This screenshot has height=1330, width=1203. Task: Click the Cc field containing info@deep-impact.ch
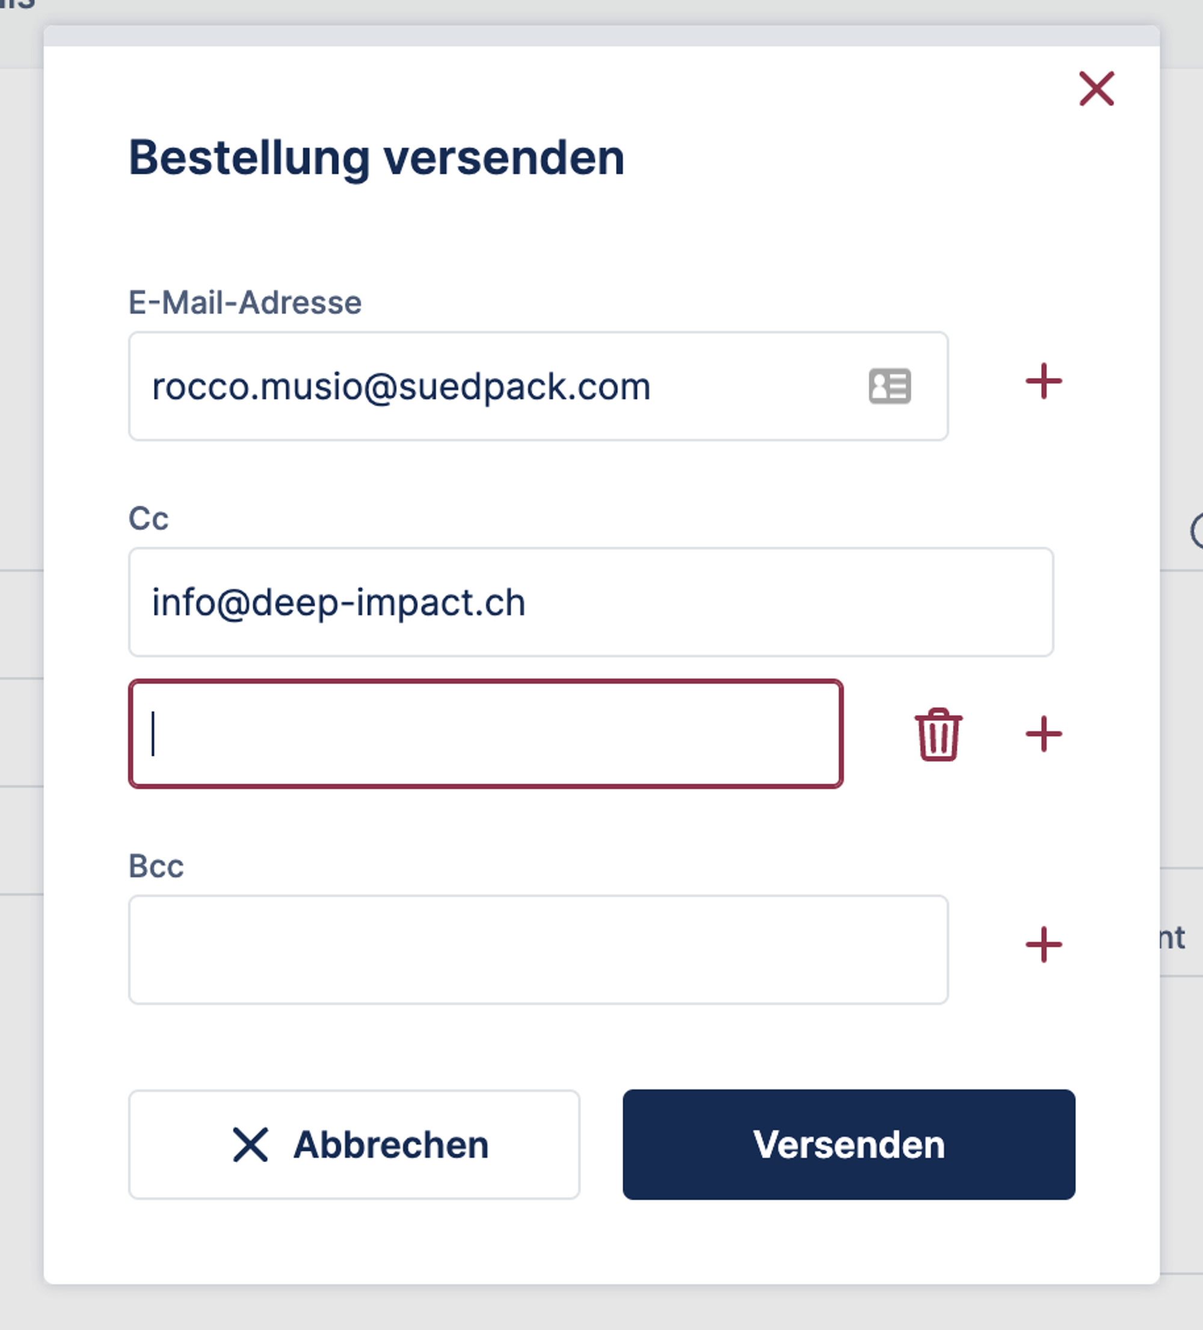coord(590,602)
